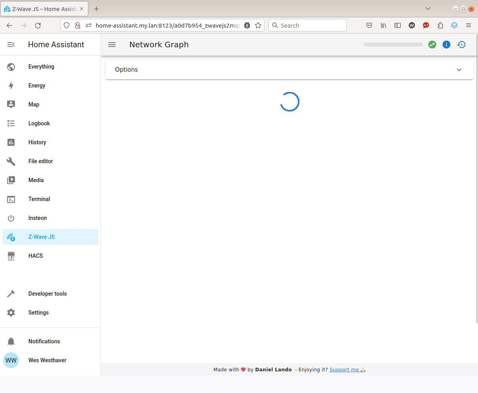This screenshot has width=478, height=393.
Task: Click tracking protection shield icon
Action: click(x=67, y=25)
